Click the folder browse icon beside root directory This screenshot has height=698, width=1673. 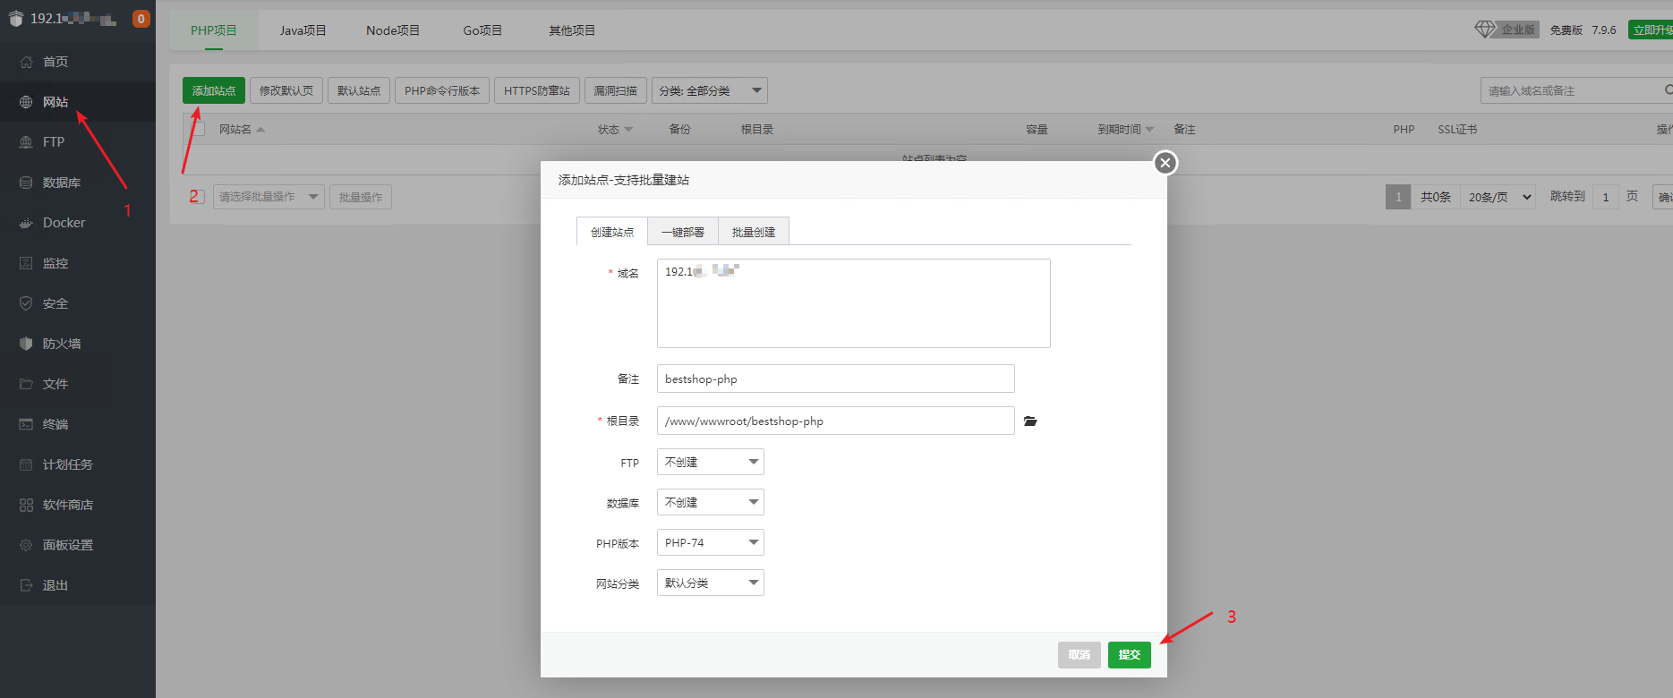(1030, 421)
